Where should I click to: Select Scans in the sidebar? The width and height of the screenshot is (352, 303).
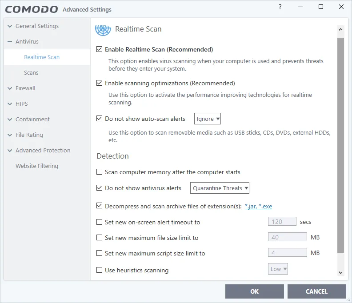31,73
